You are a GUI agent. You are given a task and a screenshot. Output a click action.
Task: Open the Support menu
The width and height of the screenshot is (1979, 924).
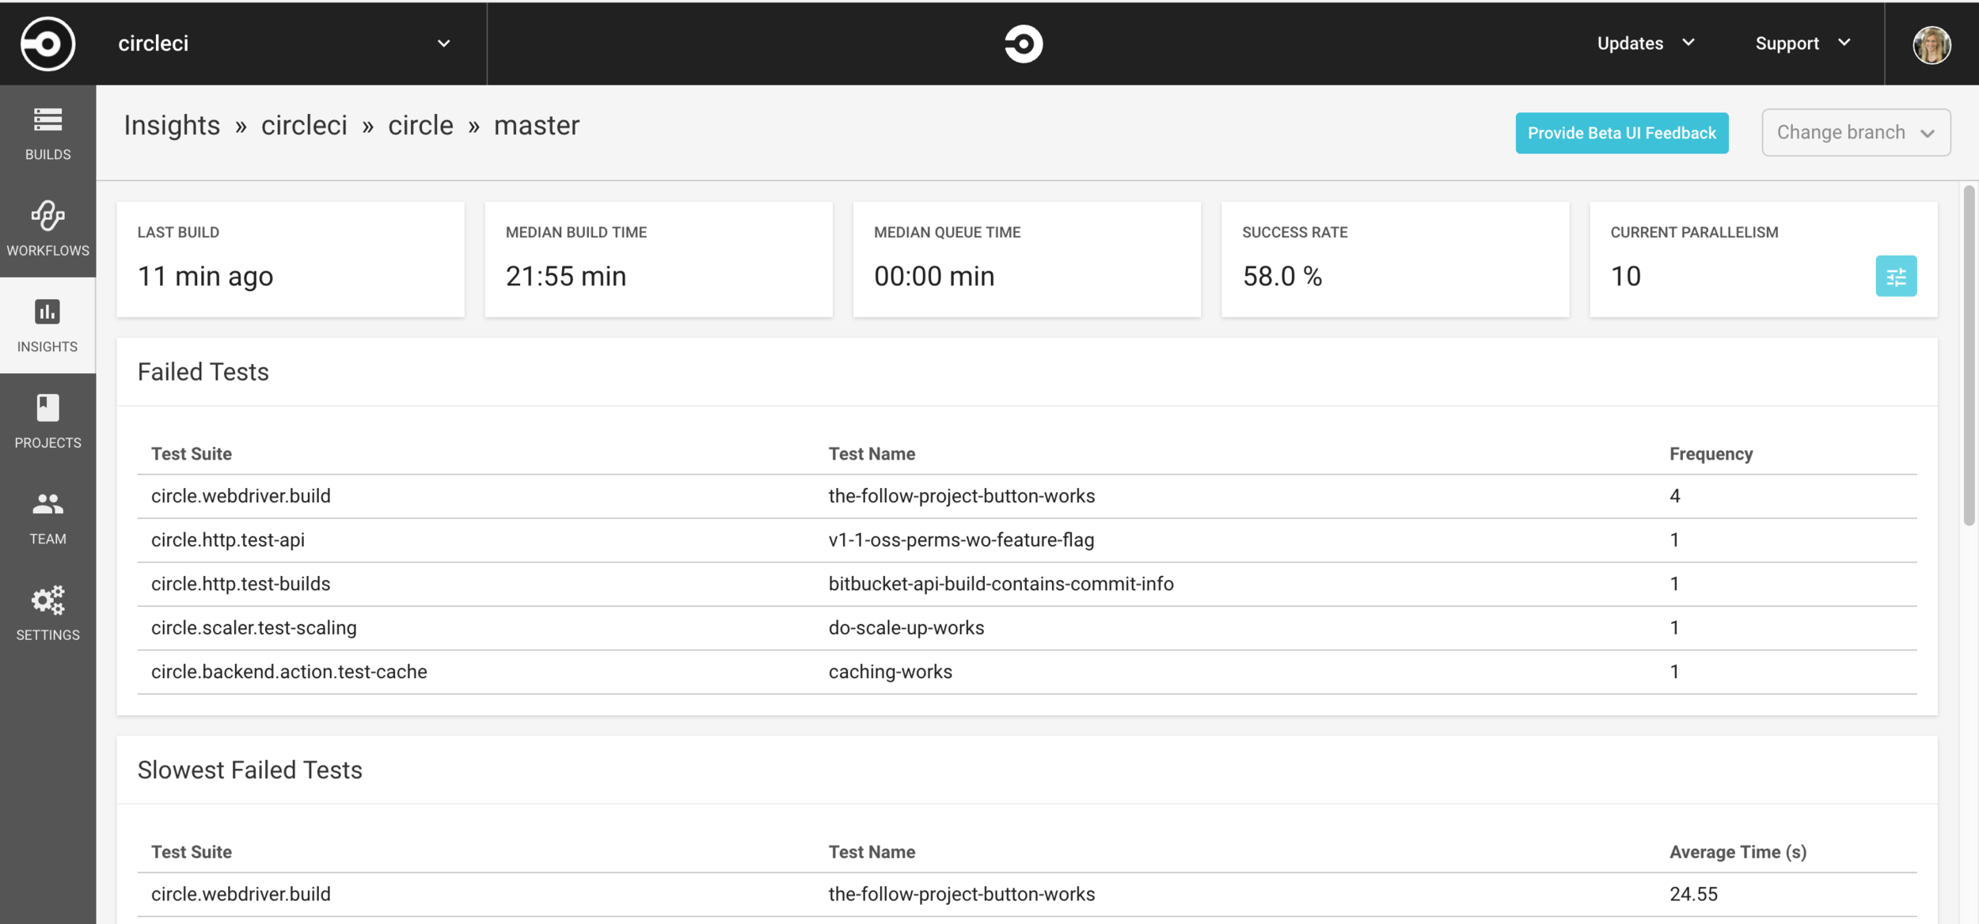click(x=1802, y=44)
